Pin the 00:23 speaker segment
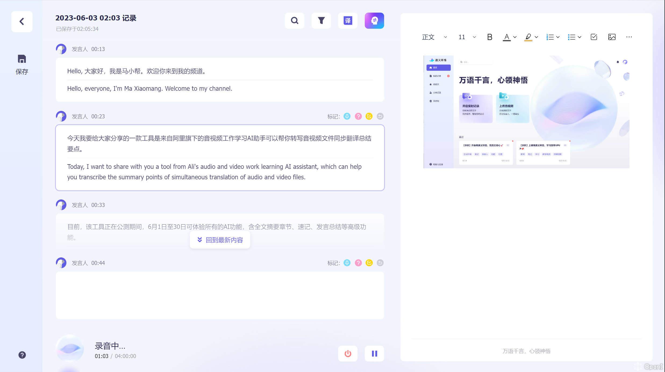 [347, 116]
